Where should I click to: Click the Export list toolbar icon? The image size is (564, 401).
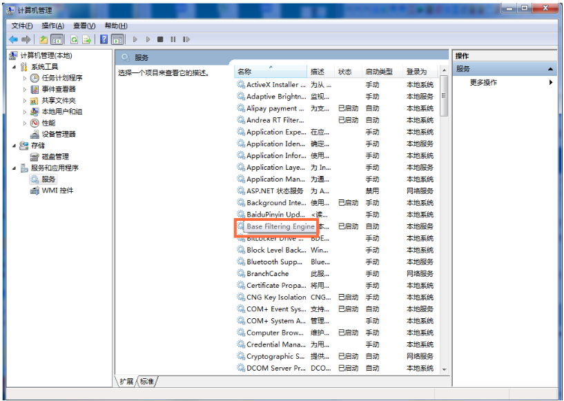tap(87, 39)
